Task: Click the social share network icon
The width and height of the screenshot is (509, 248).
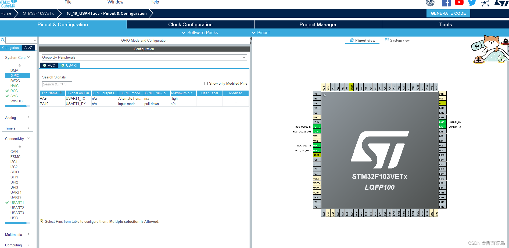Action: [485, 3]
